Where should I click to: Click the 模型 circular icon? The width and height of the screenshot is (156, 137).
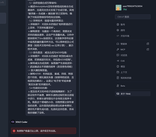coord(118,66)
